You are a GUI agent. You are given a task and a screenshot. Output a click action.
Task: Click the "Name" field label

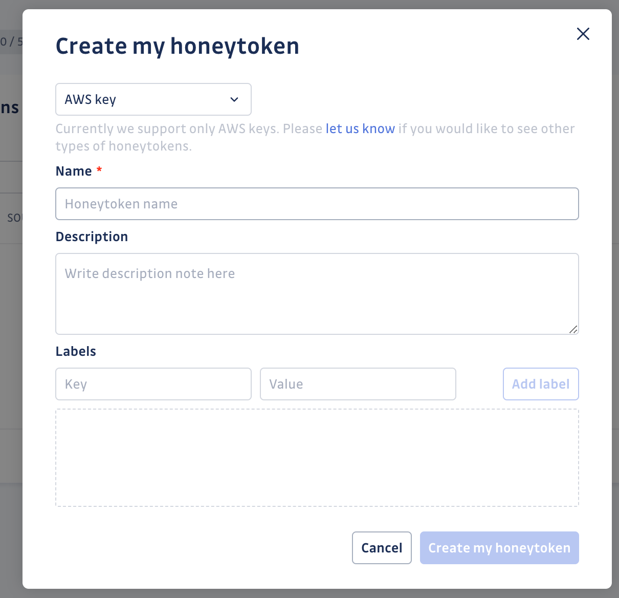tap(74, 171)
